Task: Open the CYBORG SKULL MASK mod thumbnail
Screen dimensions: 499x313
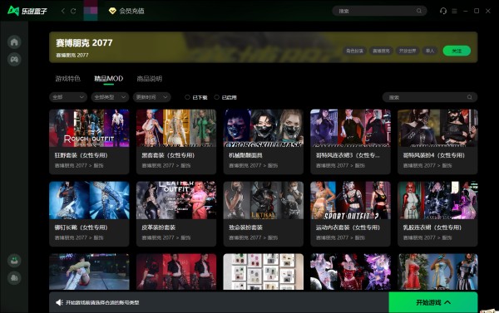Action: (263, 129)
